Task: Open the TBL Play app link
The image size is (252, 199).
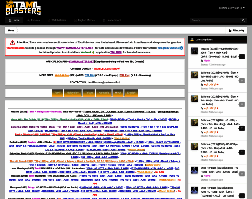Action: click(125, 75)
